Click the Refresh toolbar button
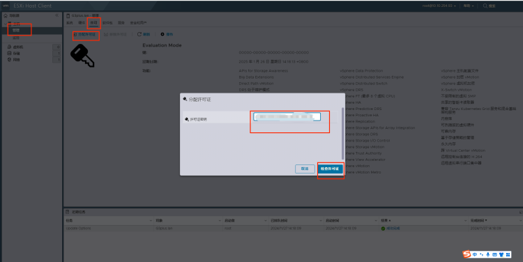The width and height of the screenshot is (523, 262). pyautogui.click(x=144, y=34)
